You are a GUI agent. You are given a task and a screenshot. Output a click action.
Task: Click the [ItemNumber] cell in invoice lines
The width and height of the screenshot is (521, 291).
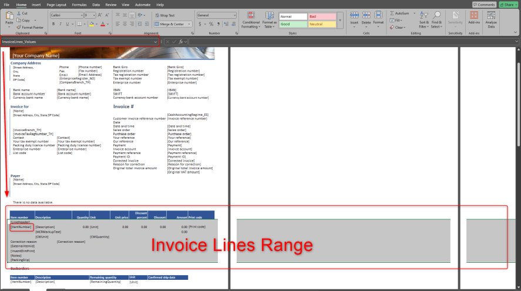tap(22, 226)
